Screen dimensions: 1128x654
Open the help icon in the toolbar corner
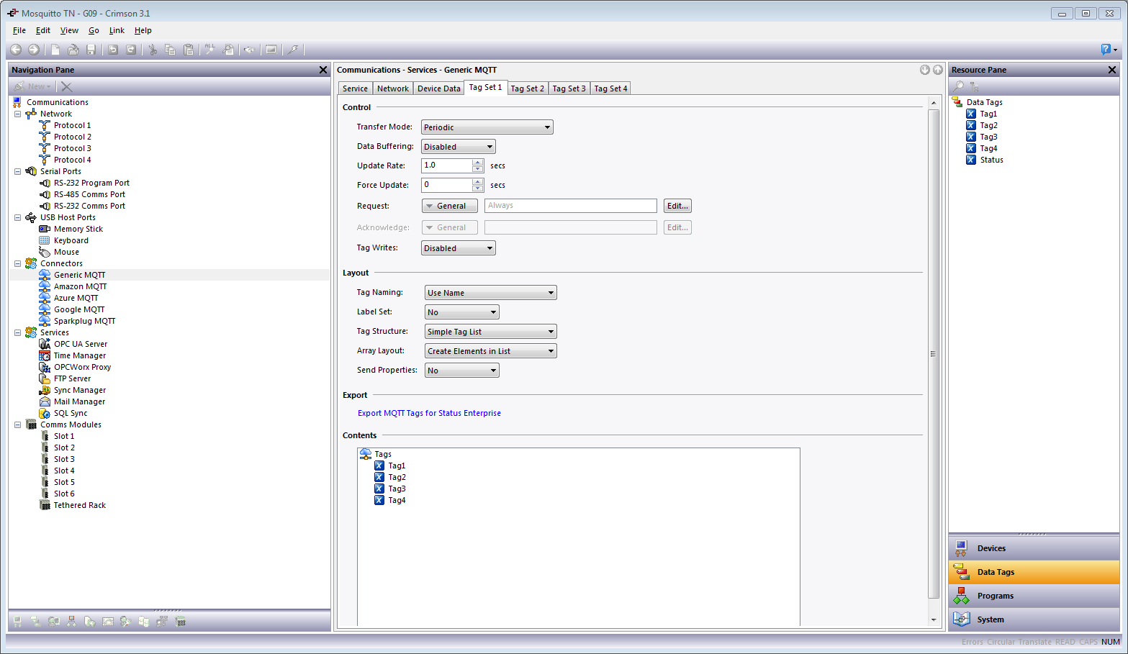pyautogui.click(x=1107, y=49)
